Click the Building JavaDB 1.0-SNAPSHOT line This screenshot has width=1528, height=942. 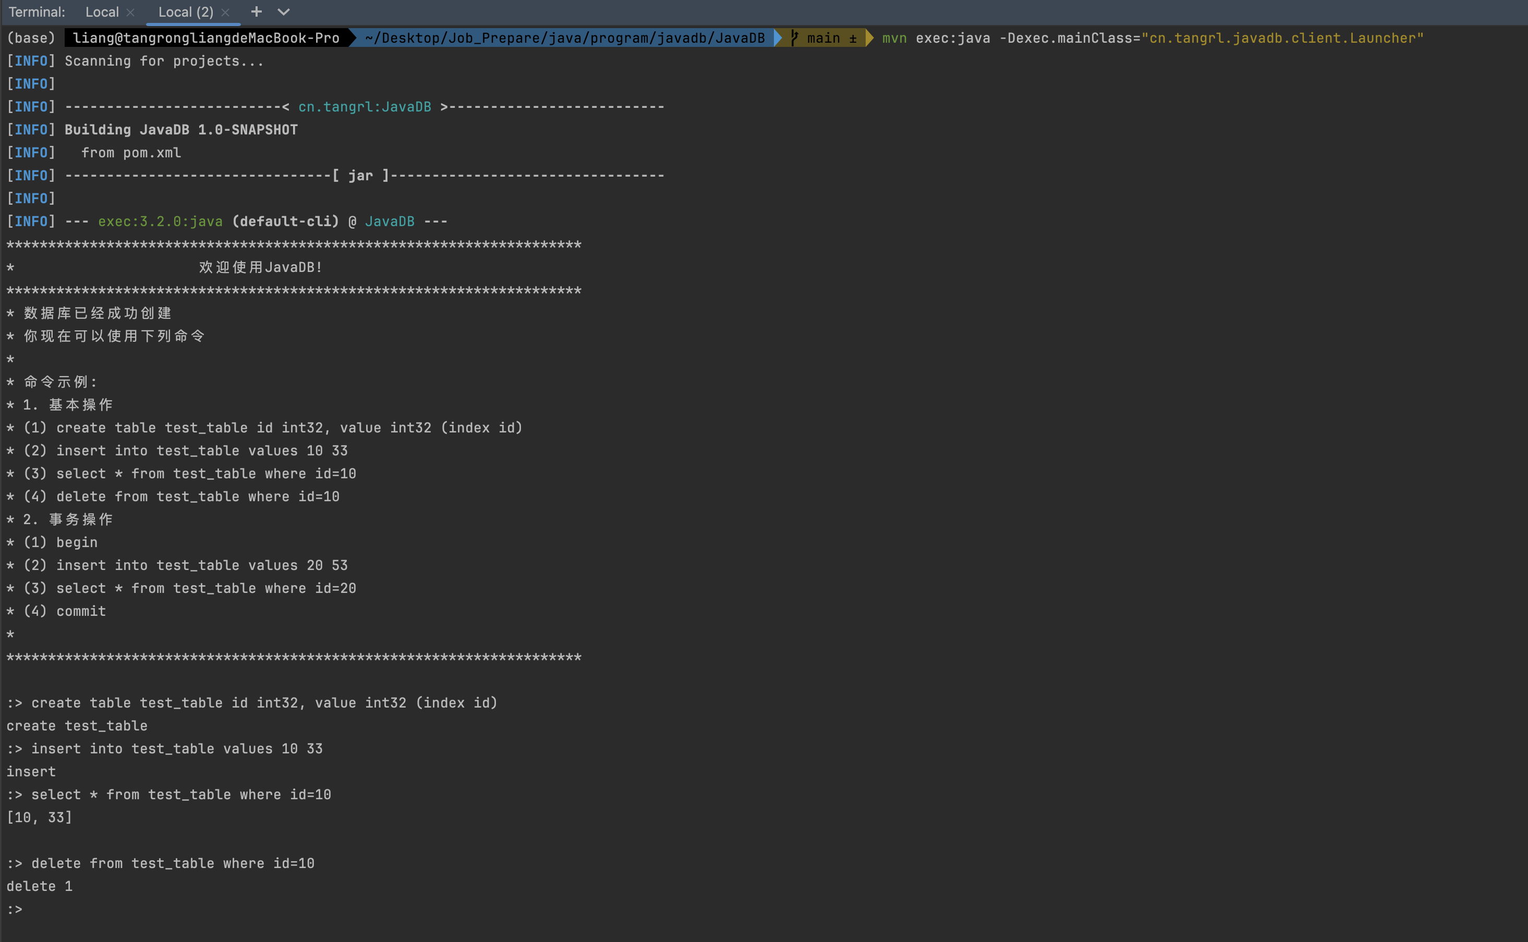pos(181,130)
